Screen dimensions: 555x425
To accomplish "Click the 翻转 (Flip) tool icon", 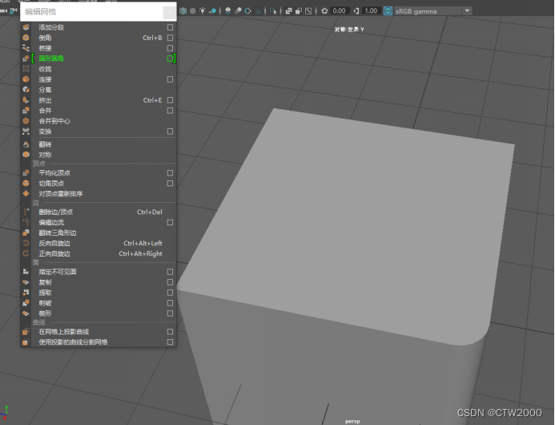I will point(26,144).
